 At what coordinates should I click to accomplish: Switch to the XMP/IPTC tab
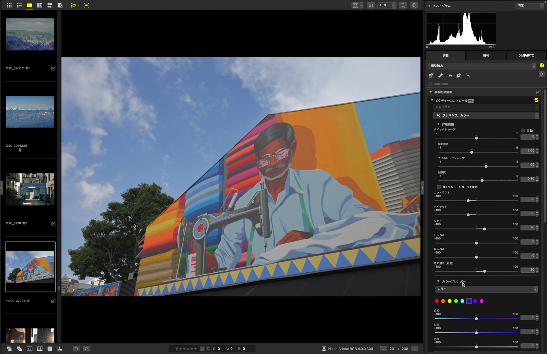[526, 55]
